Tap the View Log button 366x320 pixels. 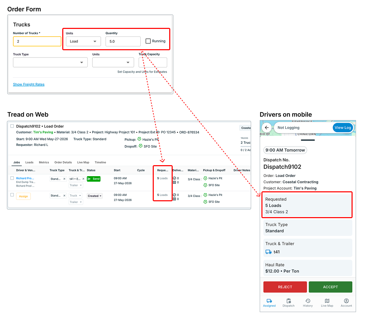pyautogui.click(x=342, y=128)
